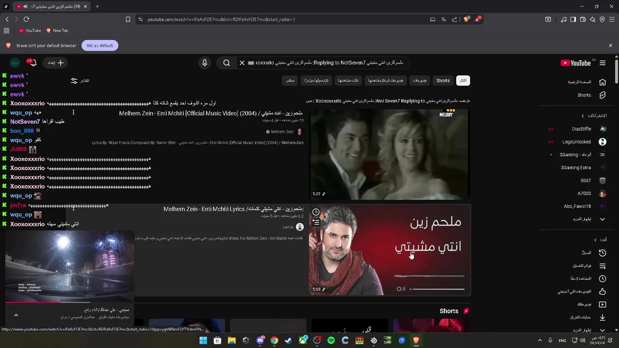
Task: Run search with the magnifier icon
Action: click(226, 63)
